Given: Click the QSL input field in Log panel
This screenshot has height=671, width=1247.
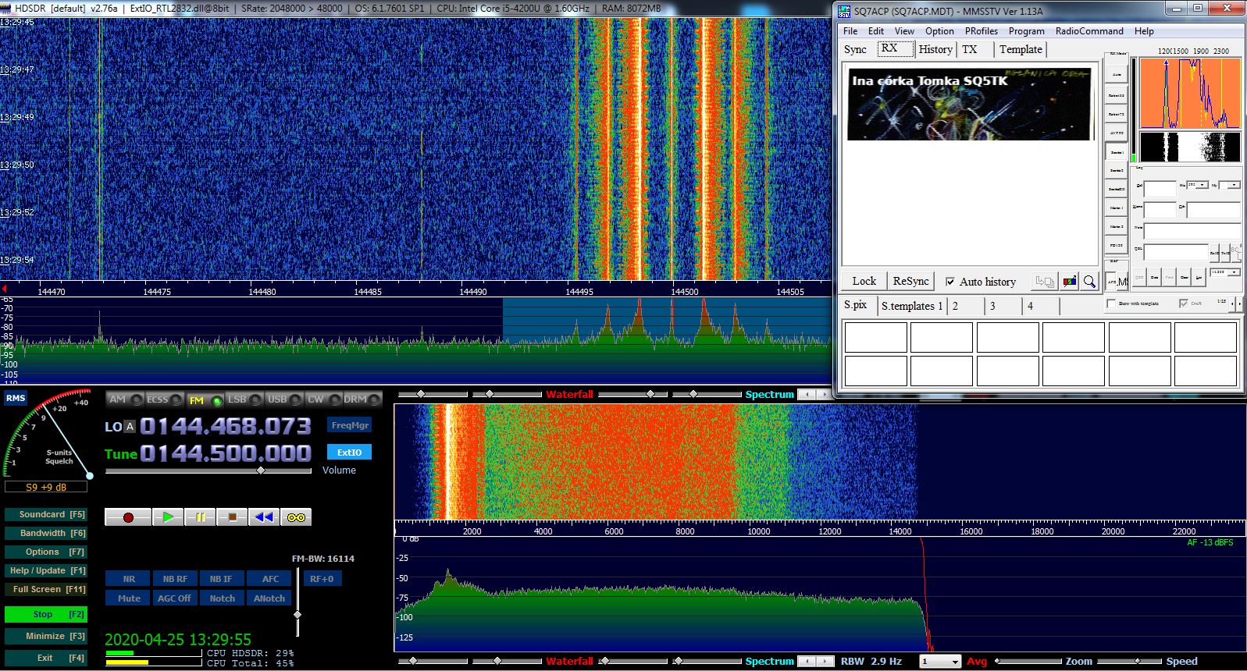Looking at the screenshot, I should pos(1176,252).
